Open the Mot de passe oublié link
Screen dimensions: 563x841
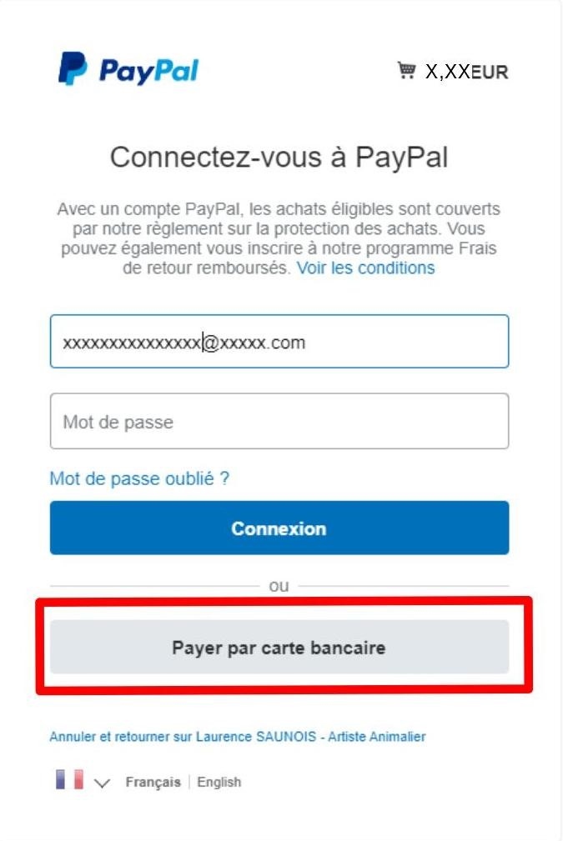pos(139,478)
